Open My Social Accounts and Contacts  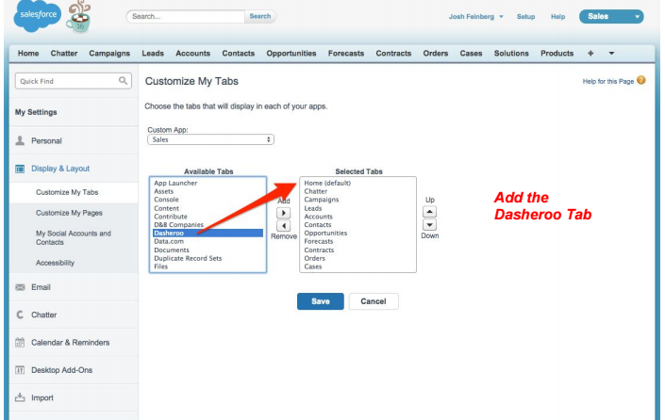[74, 237]
